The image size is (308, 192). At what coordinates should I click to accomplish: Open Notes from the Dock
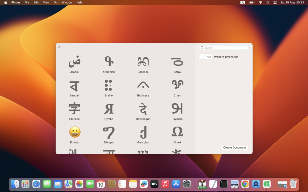pos(133,184)
